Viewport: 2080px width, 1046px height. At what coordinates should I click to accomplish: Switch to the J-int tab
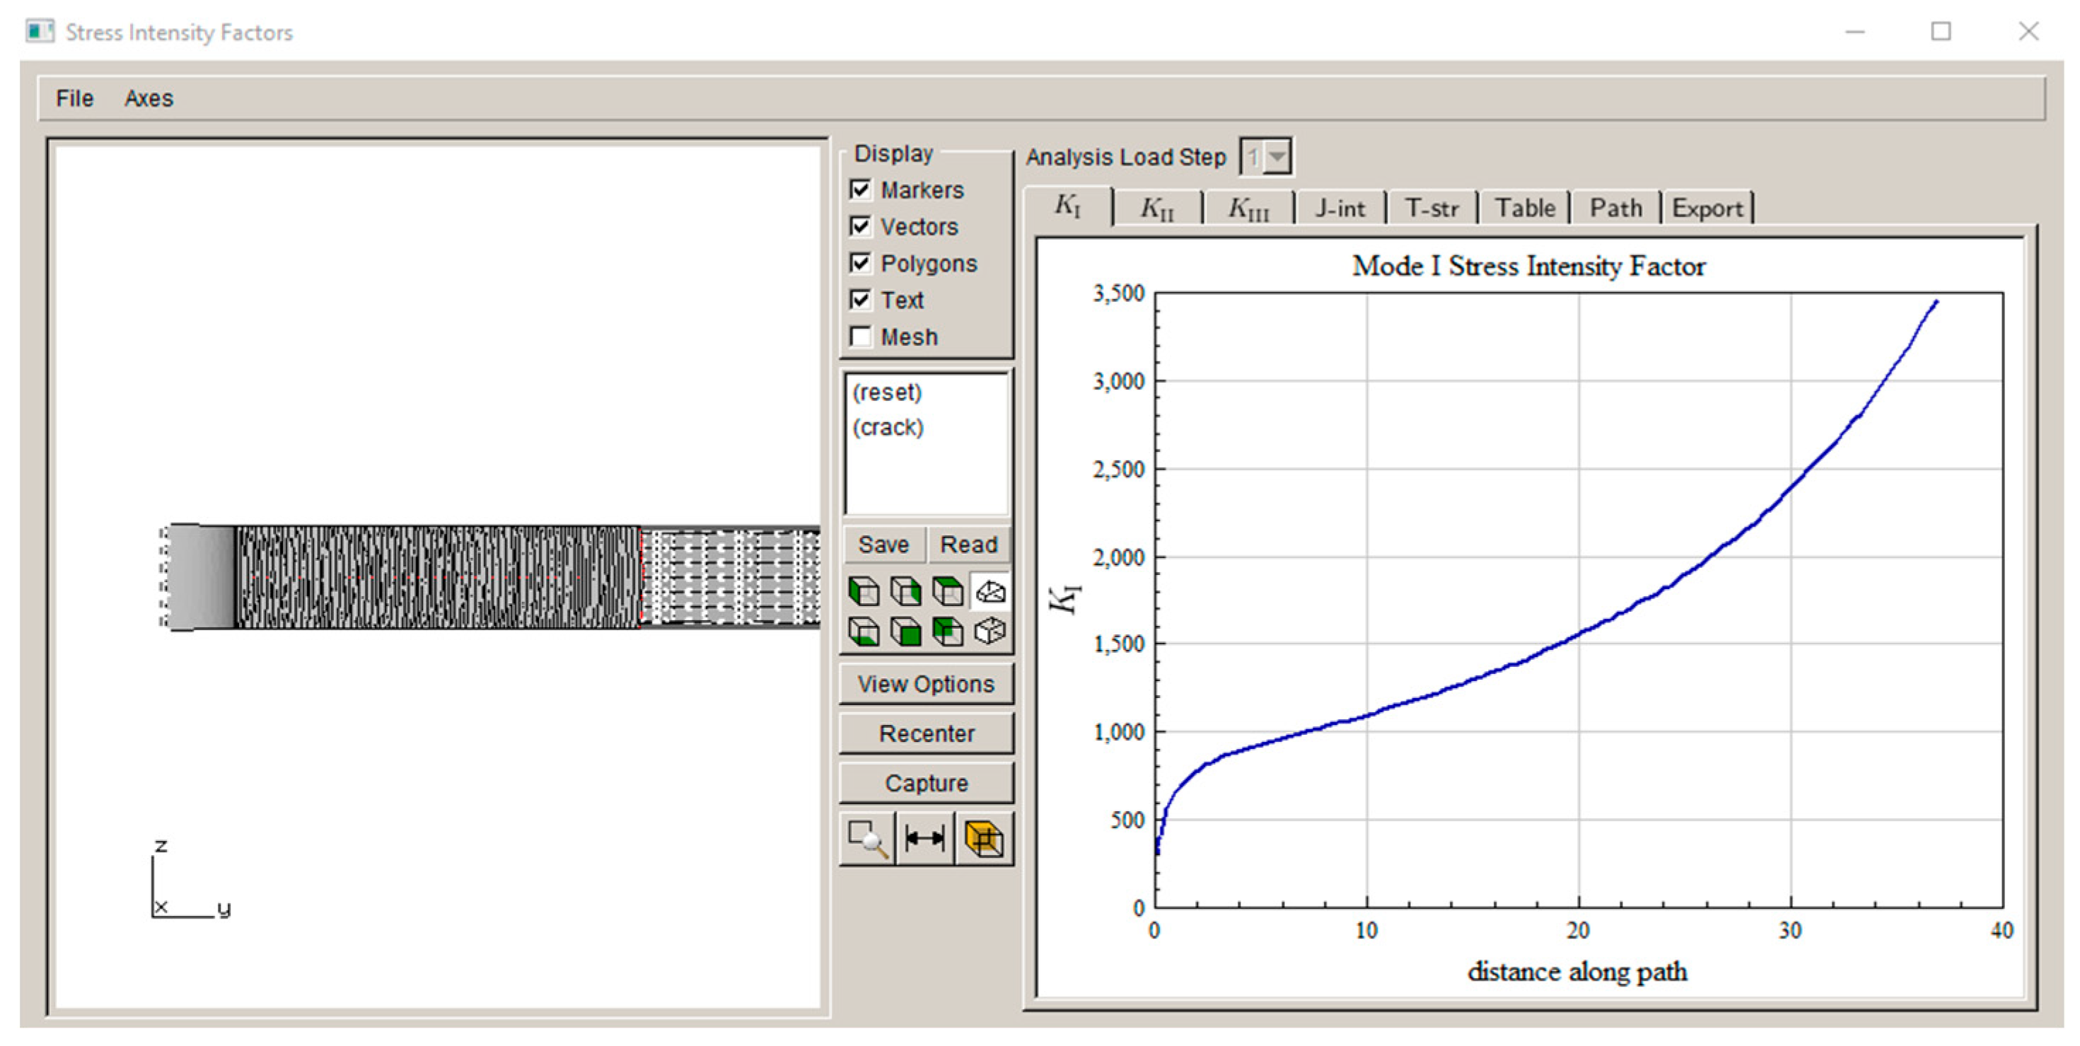[x=1340, y=209]
